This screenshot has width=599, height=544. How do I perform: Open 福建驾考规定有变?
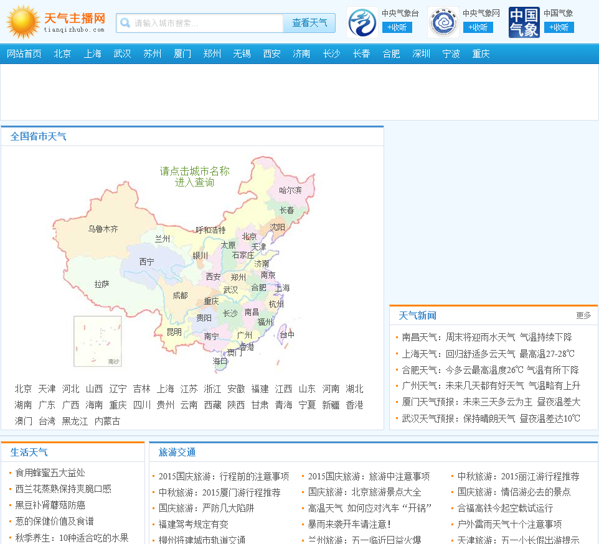click(x=194, y=524)
